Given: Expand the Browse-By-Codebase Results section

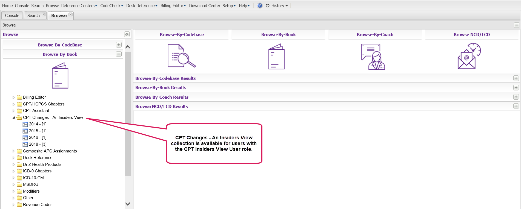Looking at the screenshot, I should click(x=516, y=78).
